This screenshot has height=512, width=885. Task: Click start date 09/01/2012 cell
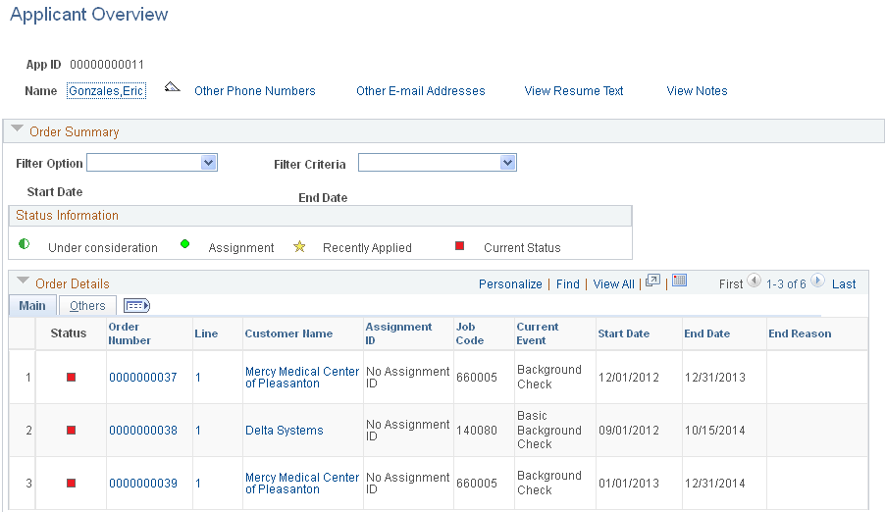(629, 431)
